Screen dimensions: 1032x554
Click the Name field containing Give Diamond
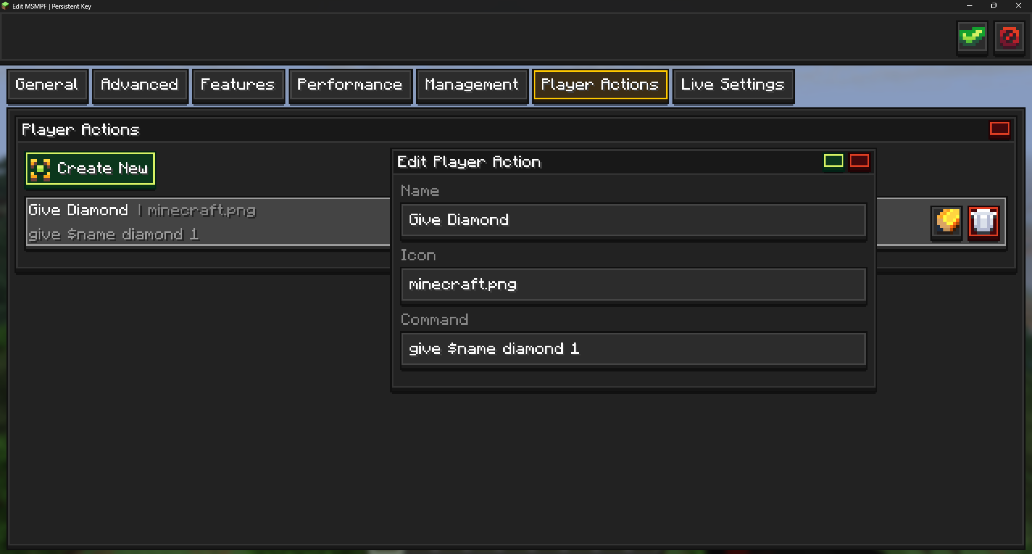(x=633, y=220)
